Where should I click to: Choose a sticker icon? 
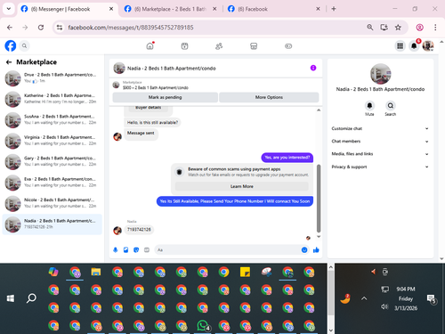click(136, 250)
